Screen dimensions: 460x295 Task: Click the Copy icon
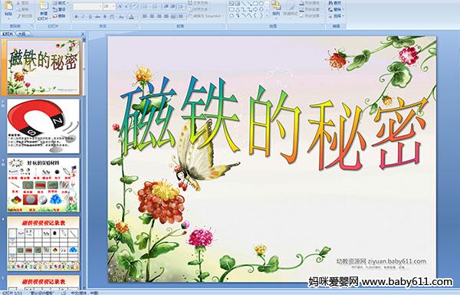(x=18, y=9)
